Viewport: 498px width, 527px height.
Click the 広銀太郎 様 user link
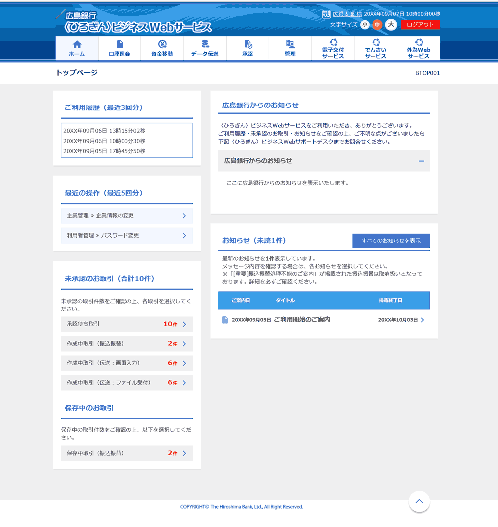coord(347,14)
